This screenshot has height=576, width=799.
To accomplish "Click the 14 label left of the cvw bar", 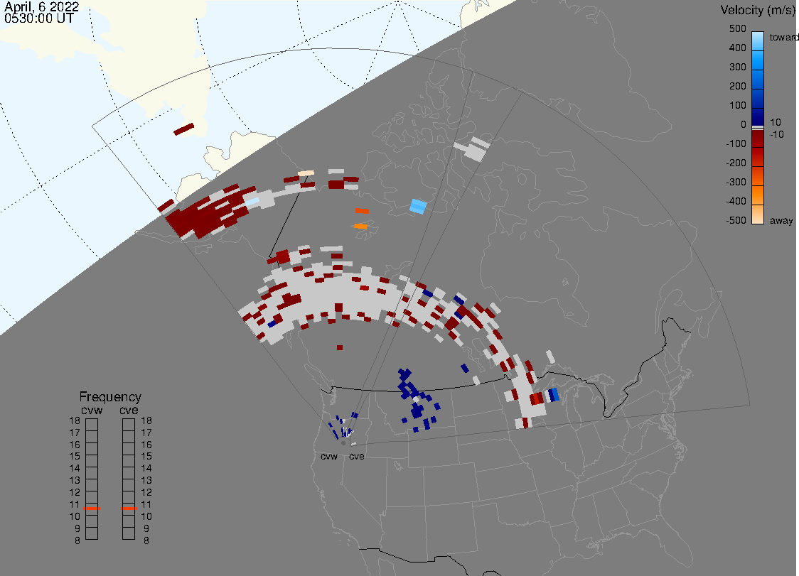I will [75, 468].
